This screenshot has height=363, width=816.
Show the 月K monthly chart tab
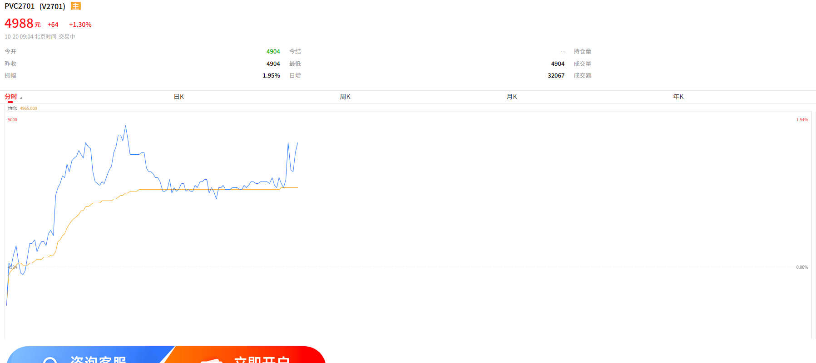(x=512, y=97)
